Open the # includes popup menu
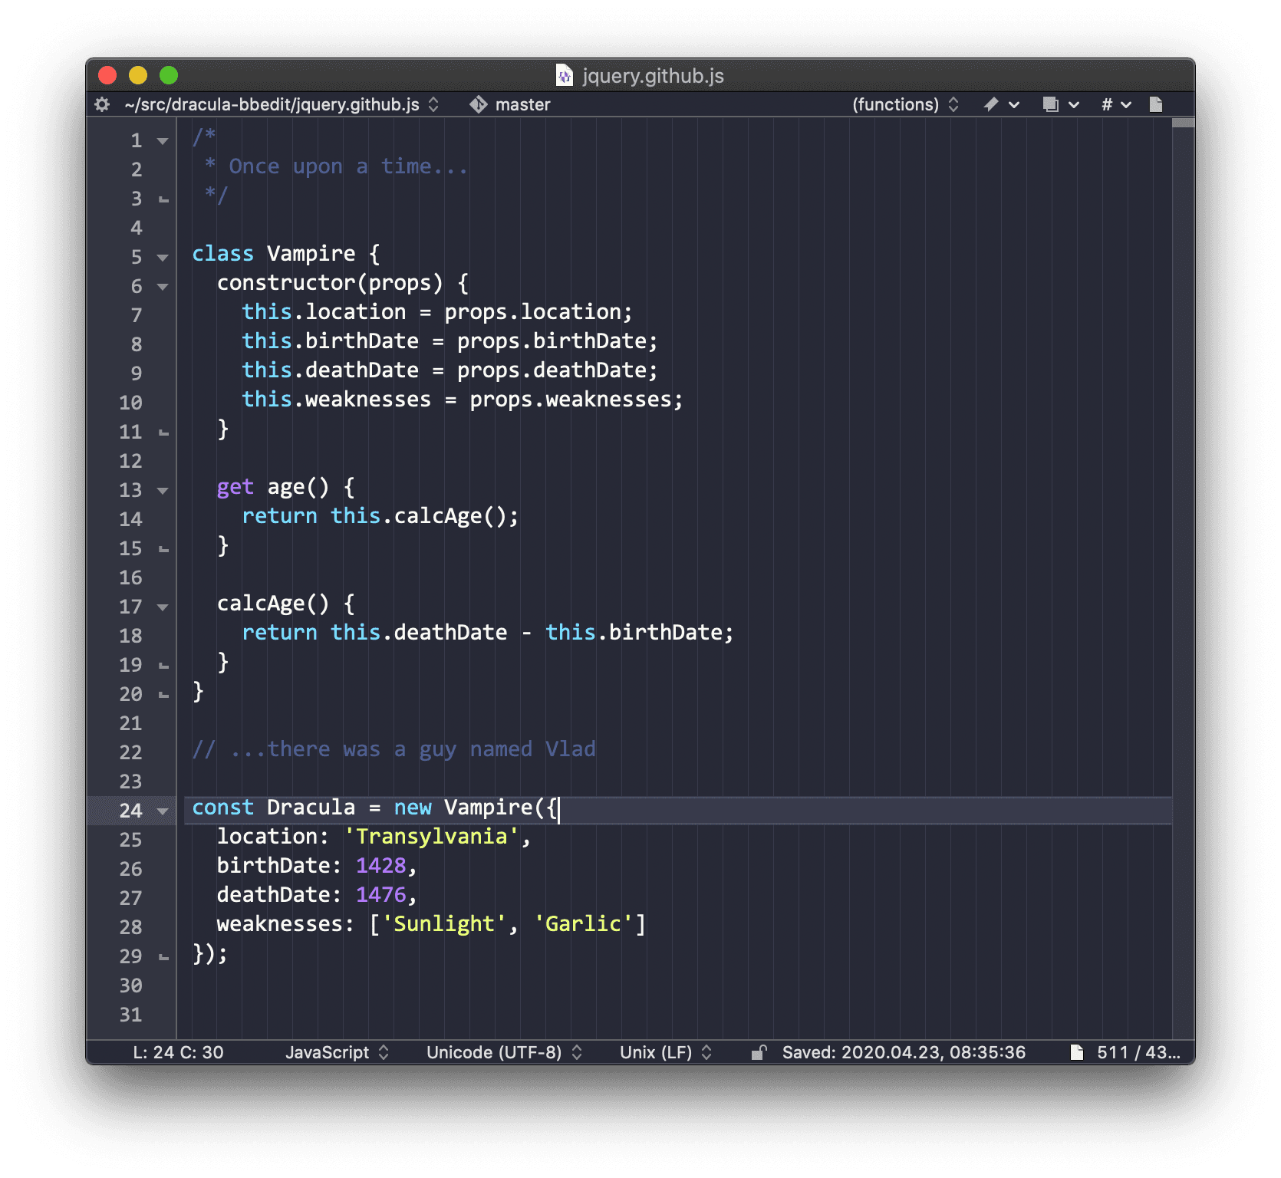This screenshot has width=1281, height=1178. 1116,104
